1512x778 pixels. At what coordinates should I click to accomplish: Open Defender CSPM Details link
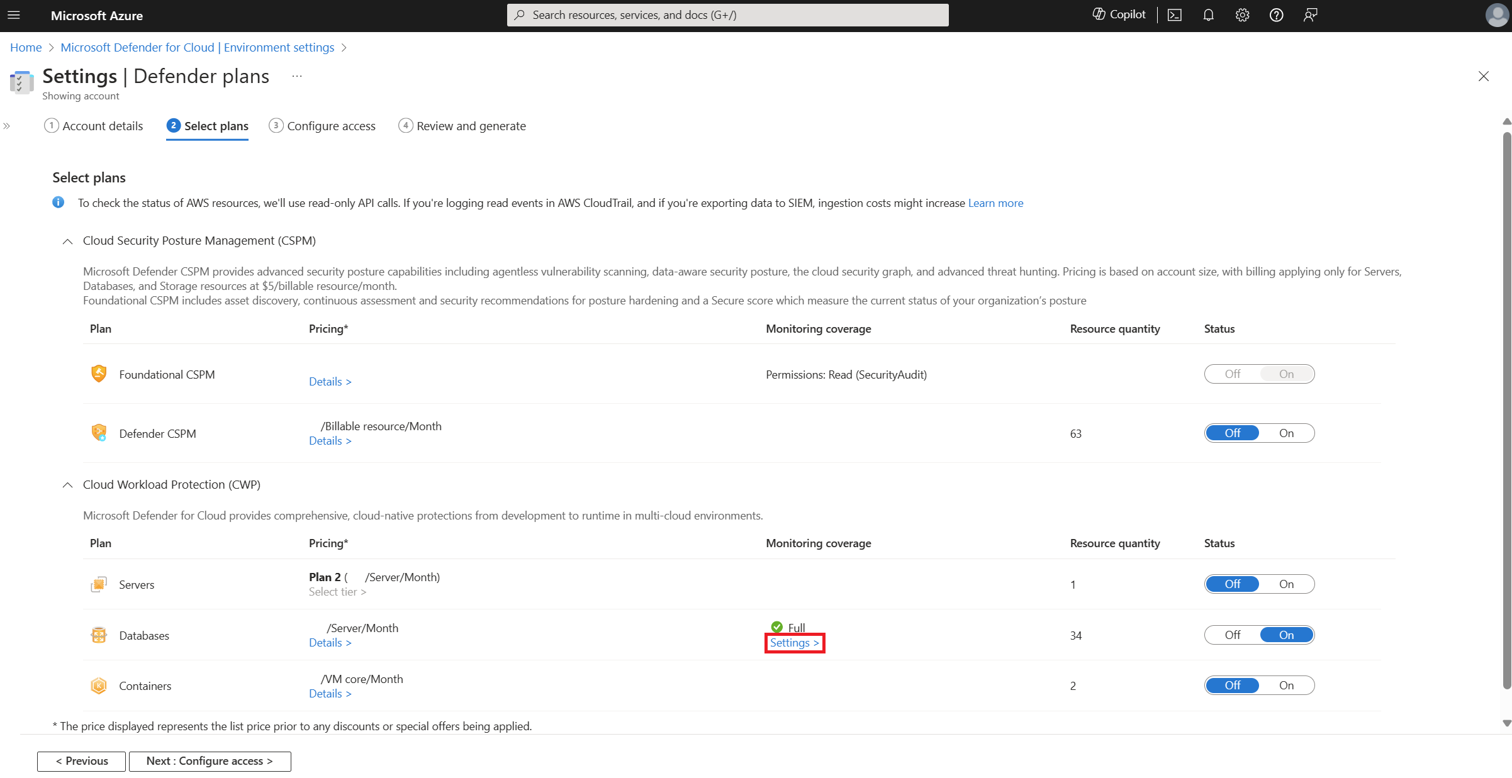[330, 441]
